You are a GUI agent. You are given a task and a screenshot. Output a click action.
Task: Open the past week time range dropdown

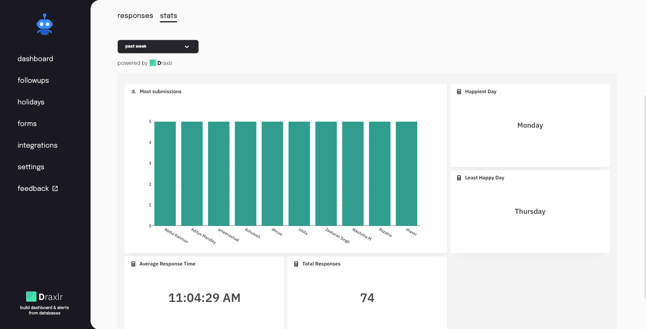pyautogui.click(x=158, y=47)
